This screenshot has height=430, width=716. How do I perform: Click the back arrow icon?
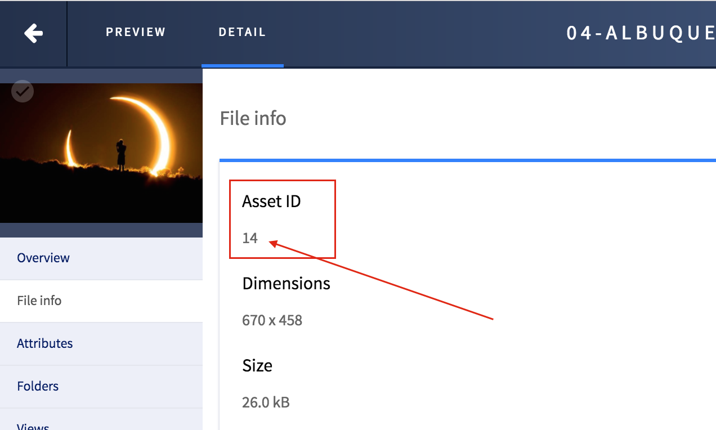click(33, 34)
